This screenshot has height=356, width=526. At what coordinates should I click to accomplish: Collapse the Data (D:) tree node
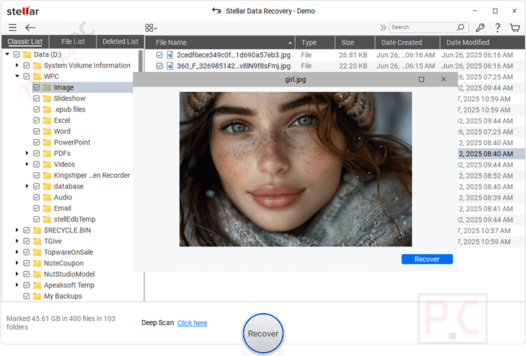pos(7,55)
